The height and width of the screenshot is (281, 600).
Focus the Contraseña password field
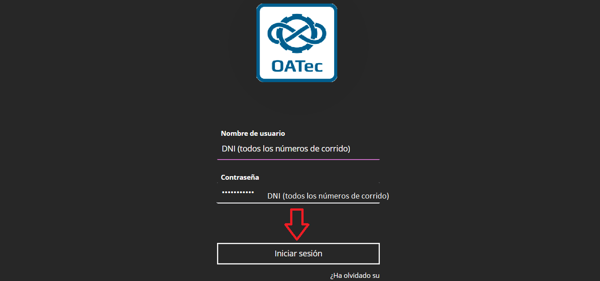(298, 193)
